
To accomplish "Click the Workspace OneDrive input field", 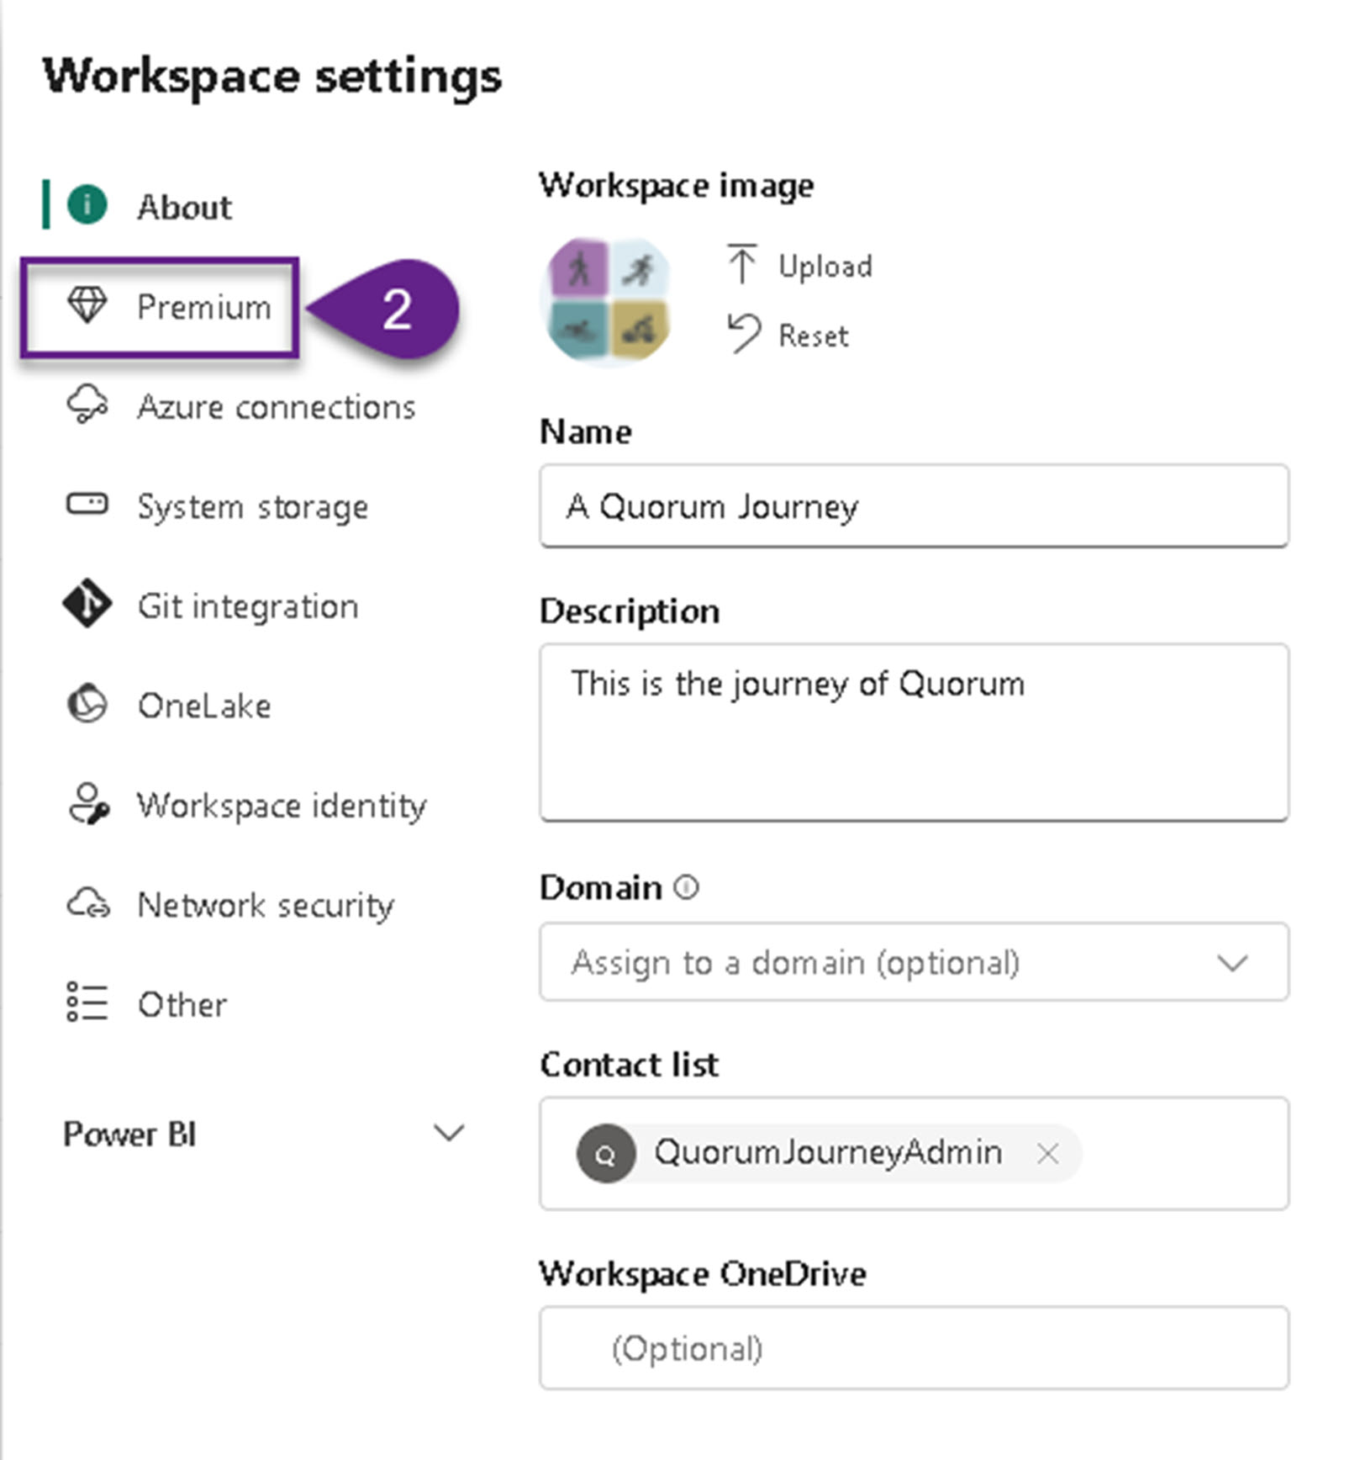I will 913,1347.
